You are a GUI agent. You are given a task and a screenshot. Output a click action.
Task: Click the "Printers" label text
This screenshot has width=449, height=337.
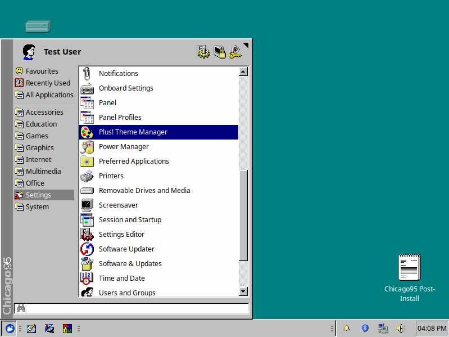[111, 176]
